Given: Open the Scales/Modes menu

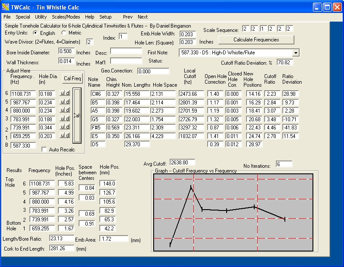Looking at the screenshot, I should click(x=66, y=17).
